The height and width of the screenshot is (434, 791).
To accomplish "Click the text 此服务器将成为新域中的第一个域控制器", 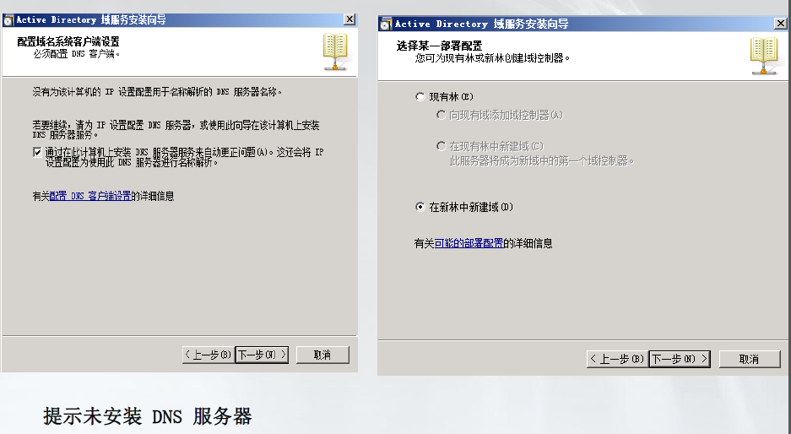I will tap(542, 161).
